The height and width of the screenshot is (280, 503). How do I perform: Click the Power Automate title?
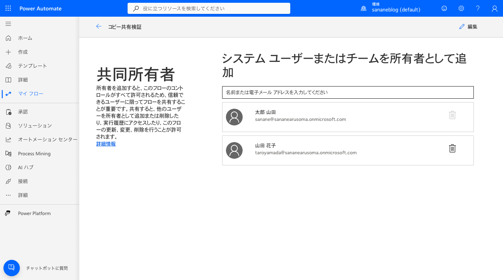click(x=40, y=8)
